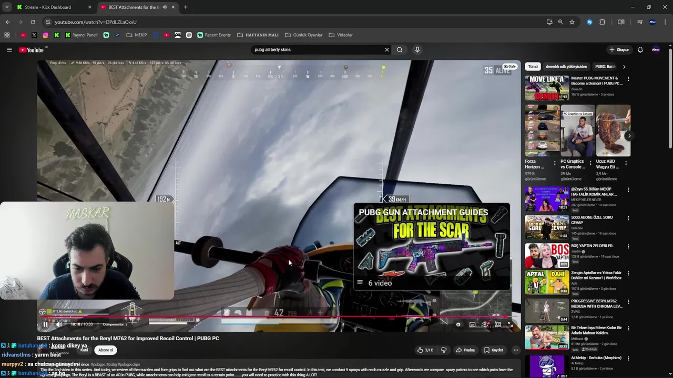The height and width of the screenshot is (378, 673).
Task: Open the SCAR attachment guides playlist card
Action: click(x=432, y=247)
